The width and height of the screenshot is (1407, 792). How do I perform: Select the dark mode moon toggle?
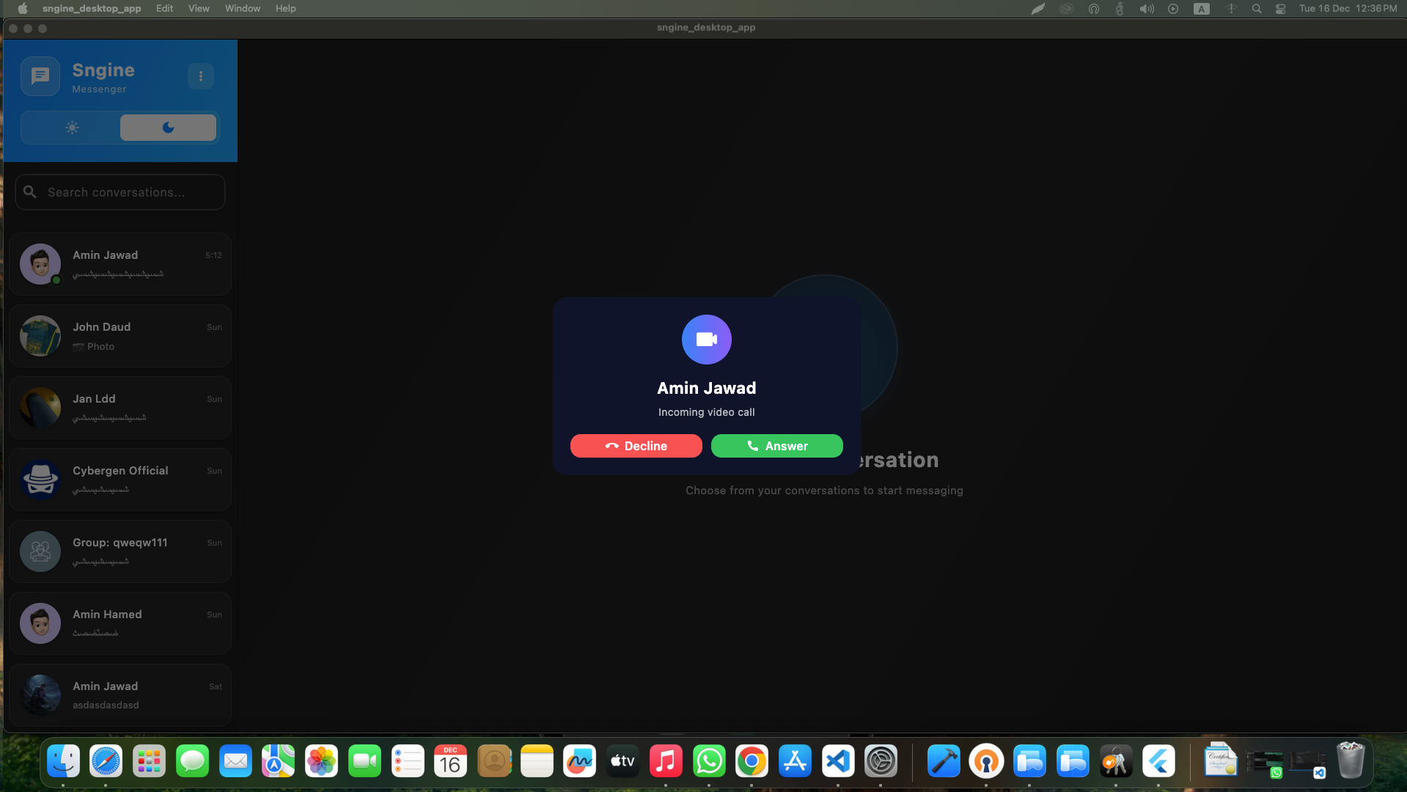[168, 128]
